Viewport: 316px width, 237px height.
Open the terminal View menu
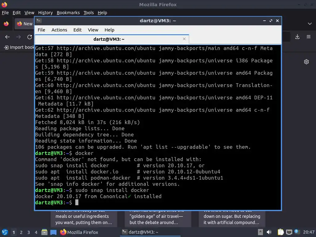(x=93, y=30)
